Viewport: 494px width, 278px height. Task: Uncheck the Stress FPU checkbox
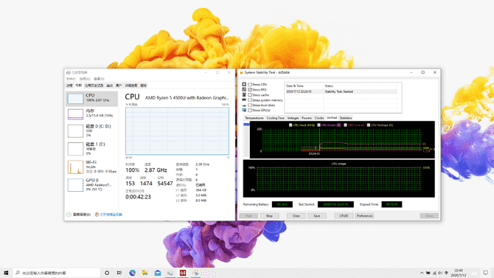pyautogui.click(x=250, y=89)
